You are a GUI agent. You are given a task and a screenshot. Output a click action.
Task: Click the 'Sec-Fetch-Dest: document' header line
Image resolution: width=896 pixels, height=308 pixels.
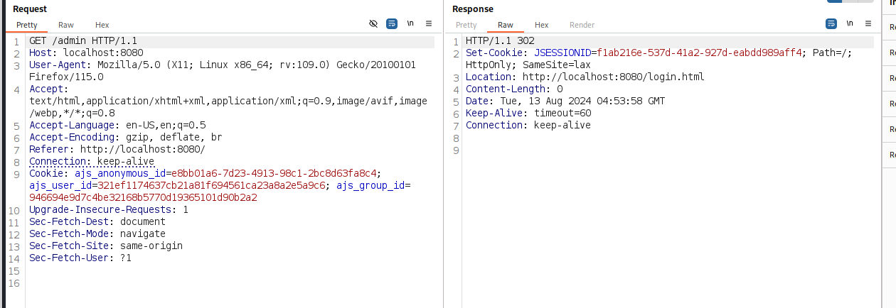coord(97,221)
